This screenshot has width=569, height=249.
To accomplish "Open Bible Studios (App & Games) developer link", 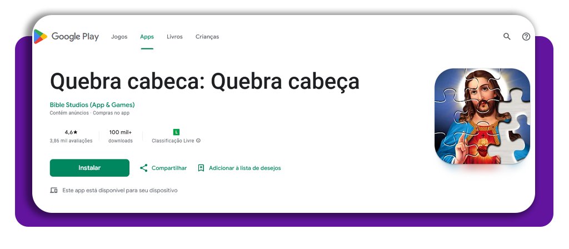I will pyautogui.click(x=92, y=105).
